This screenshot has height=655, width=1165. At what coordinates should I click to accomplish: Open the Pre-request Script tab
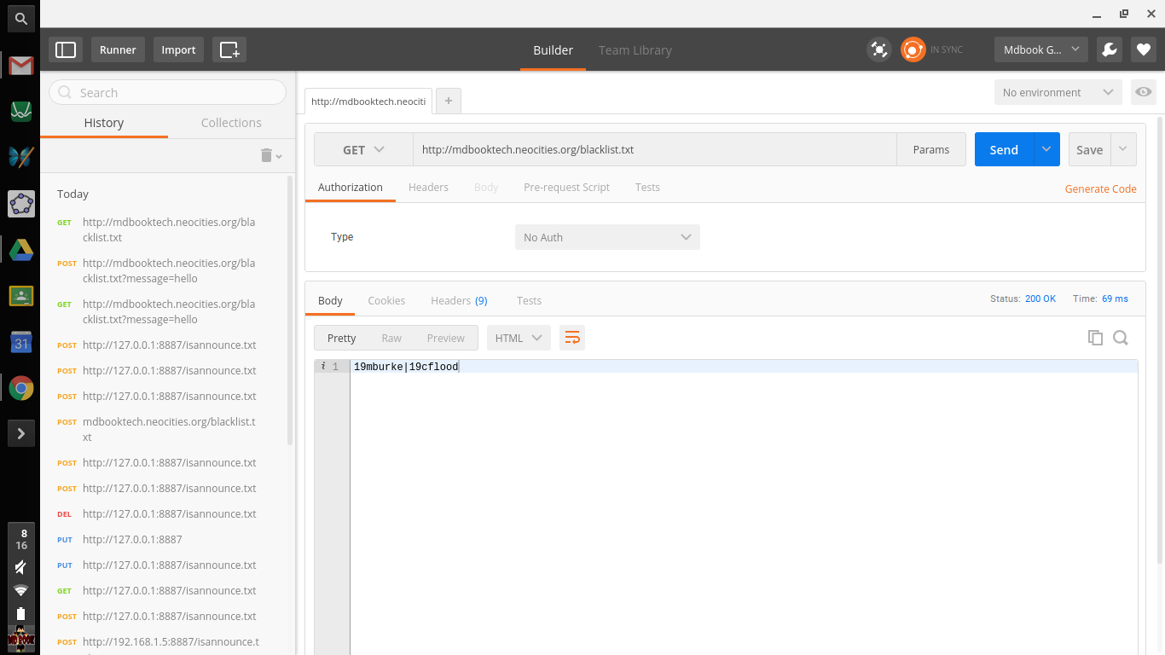(x=566, y=187)
